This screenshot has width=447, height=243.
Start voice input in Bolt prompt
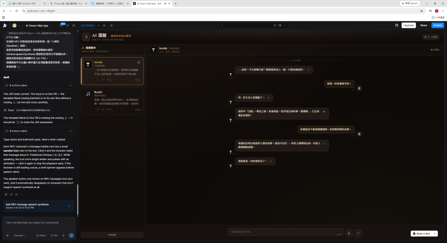(x=63, y=235)
